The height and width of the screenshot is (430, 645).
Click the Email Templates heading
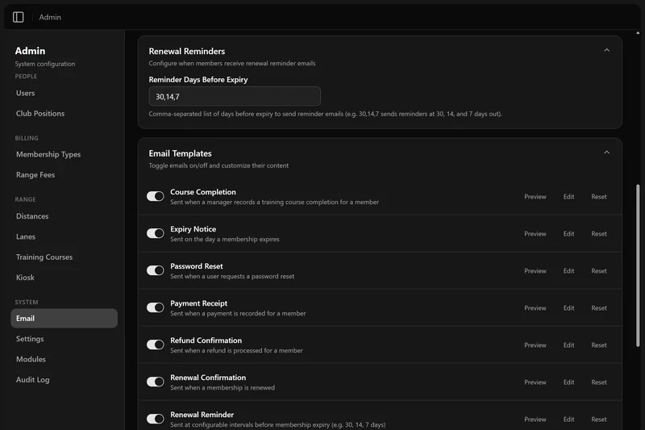tap(180, 153)
